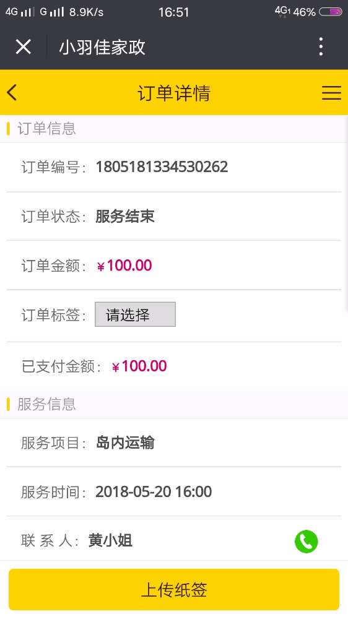This screenshot has height=619, width=348.
Task: Tap the 服务信息 section header
Action: pos(46,404)
